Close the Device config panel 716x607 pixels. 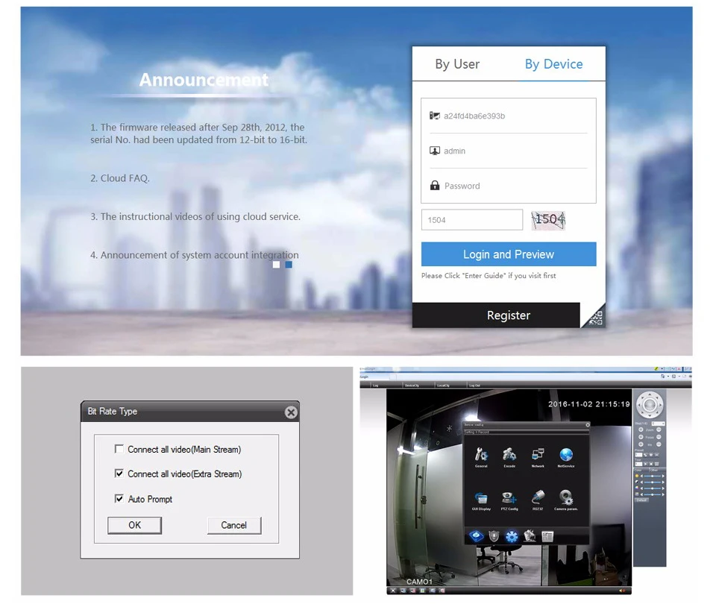588,425
